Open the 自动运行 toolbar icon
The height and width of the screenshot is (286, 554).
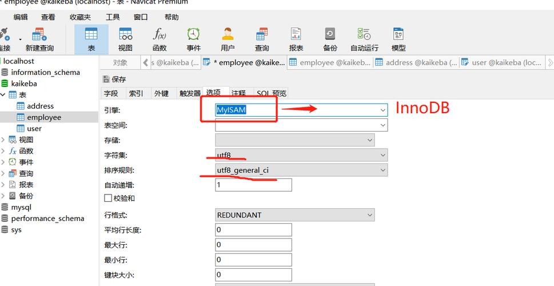pos(364,34)
